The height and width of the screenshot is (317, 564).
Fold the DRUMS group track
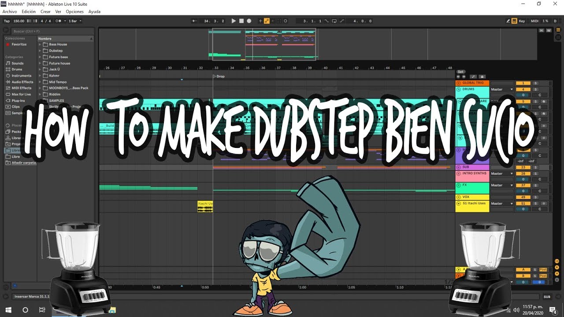(459, 89)
